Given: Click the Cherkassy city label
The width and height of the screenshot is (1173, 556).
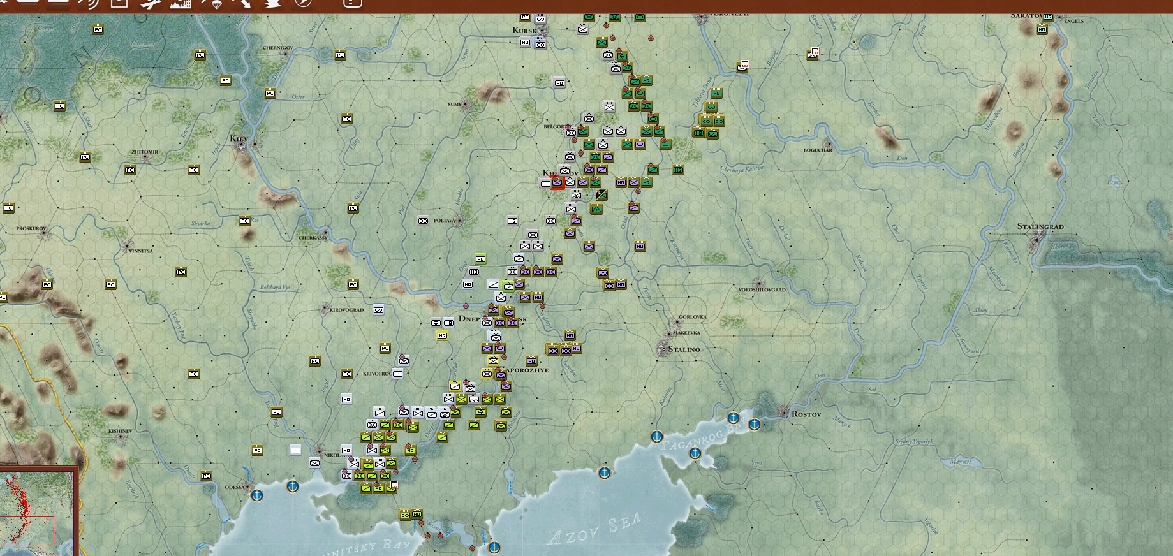Looking at the screenshot, I should tap(313, 238).
